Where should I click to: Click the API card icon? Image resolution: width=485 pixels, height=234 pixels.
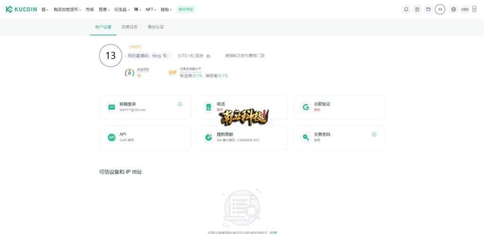pos(111,137)
